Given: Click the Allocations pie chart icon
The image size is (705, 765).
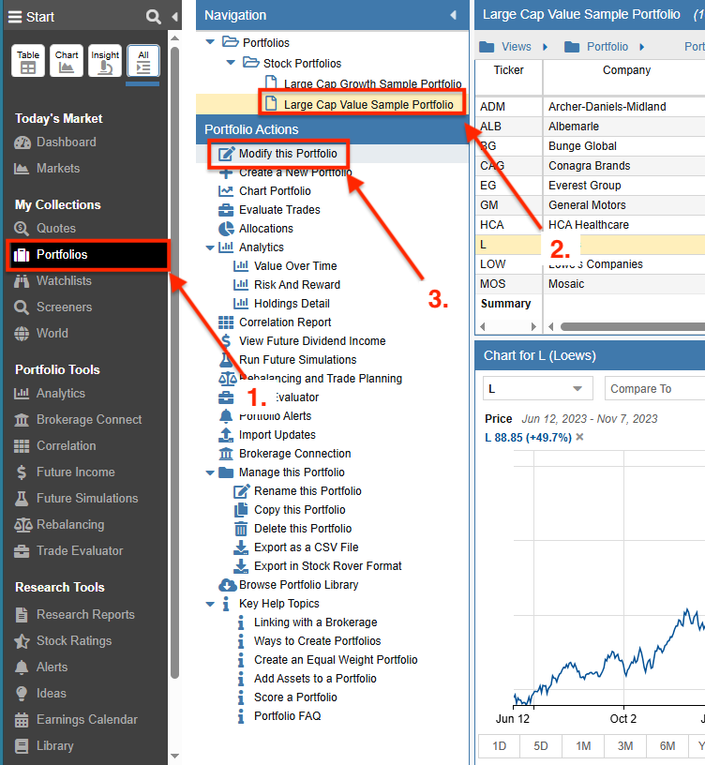Looking at the screenshot, I should [x=226, y=229].
